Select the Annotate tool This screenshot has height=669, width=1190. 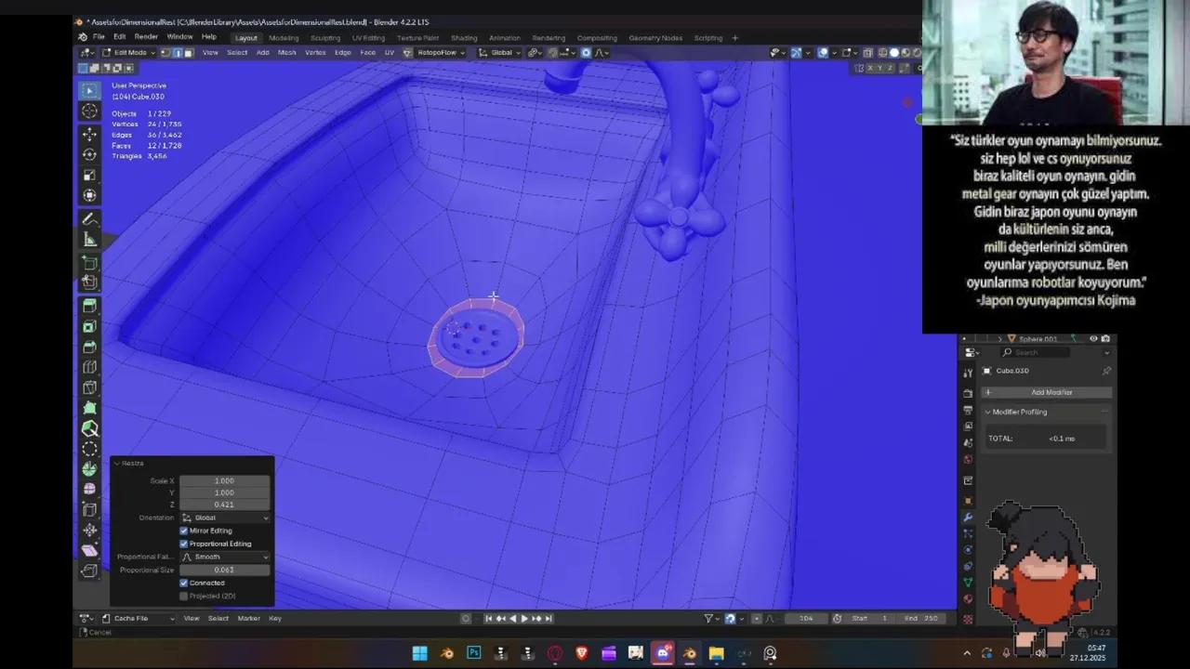(x=89, y=219)
